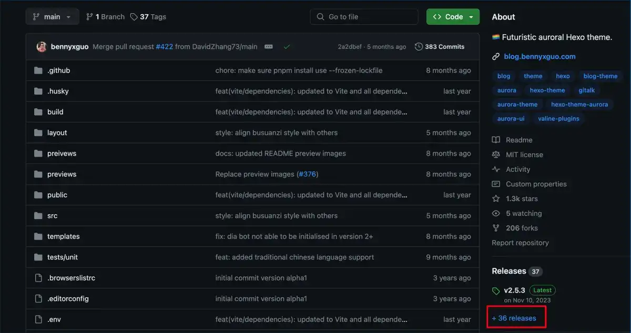Click the eye icon next to 5 watching
The width and height of the screenshot is (631, 333).
point(495,213)
